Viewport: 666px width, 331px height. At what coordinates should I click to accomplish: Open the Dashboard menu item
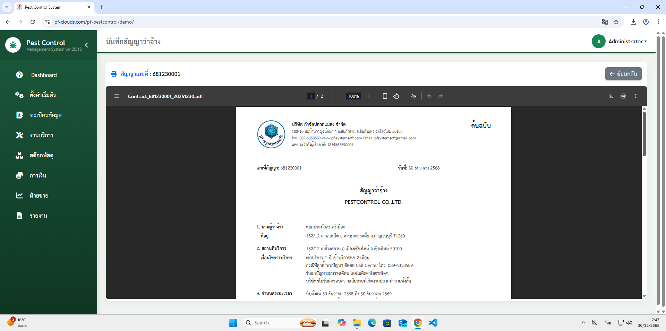[x=44, y=75]
